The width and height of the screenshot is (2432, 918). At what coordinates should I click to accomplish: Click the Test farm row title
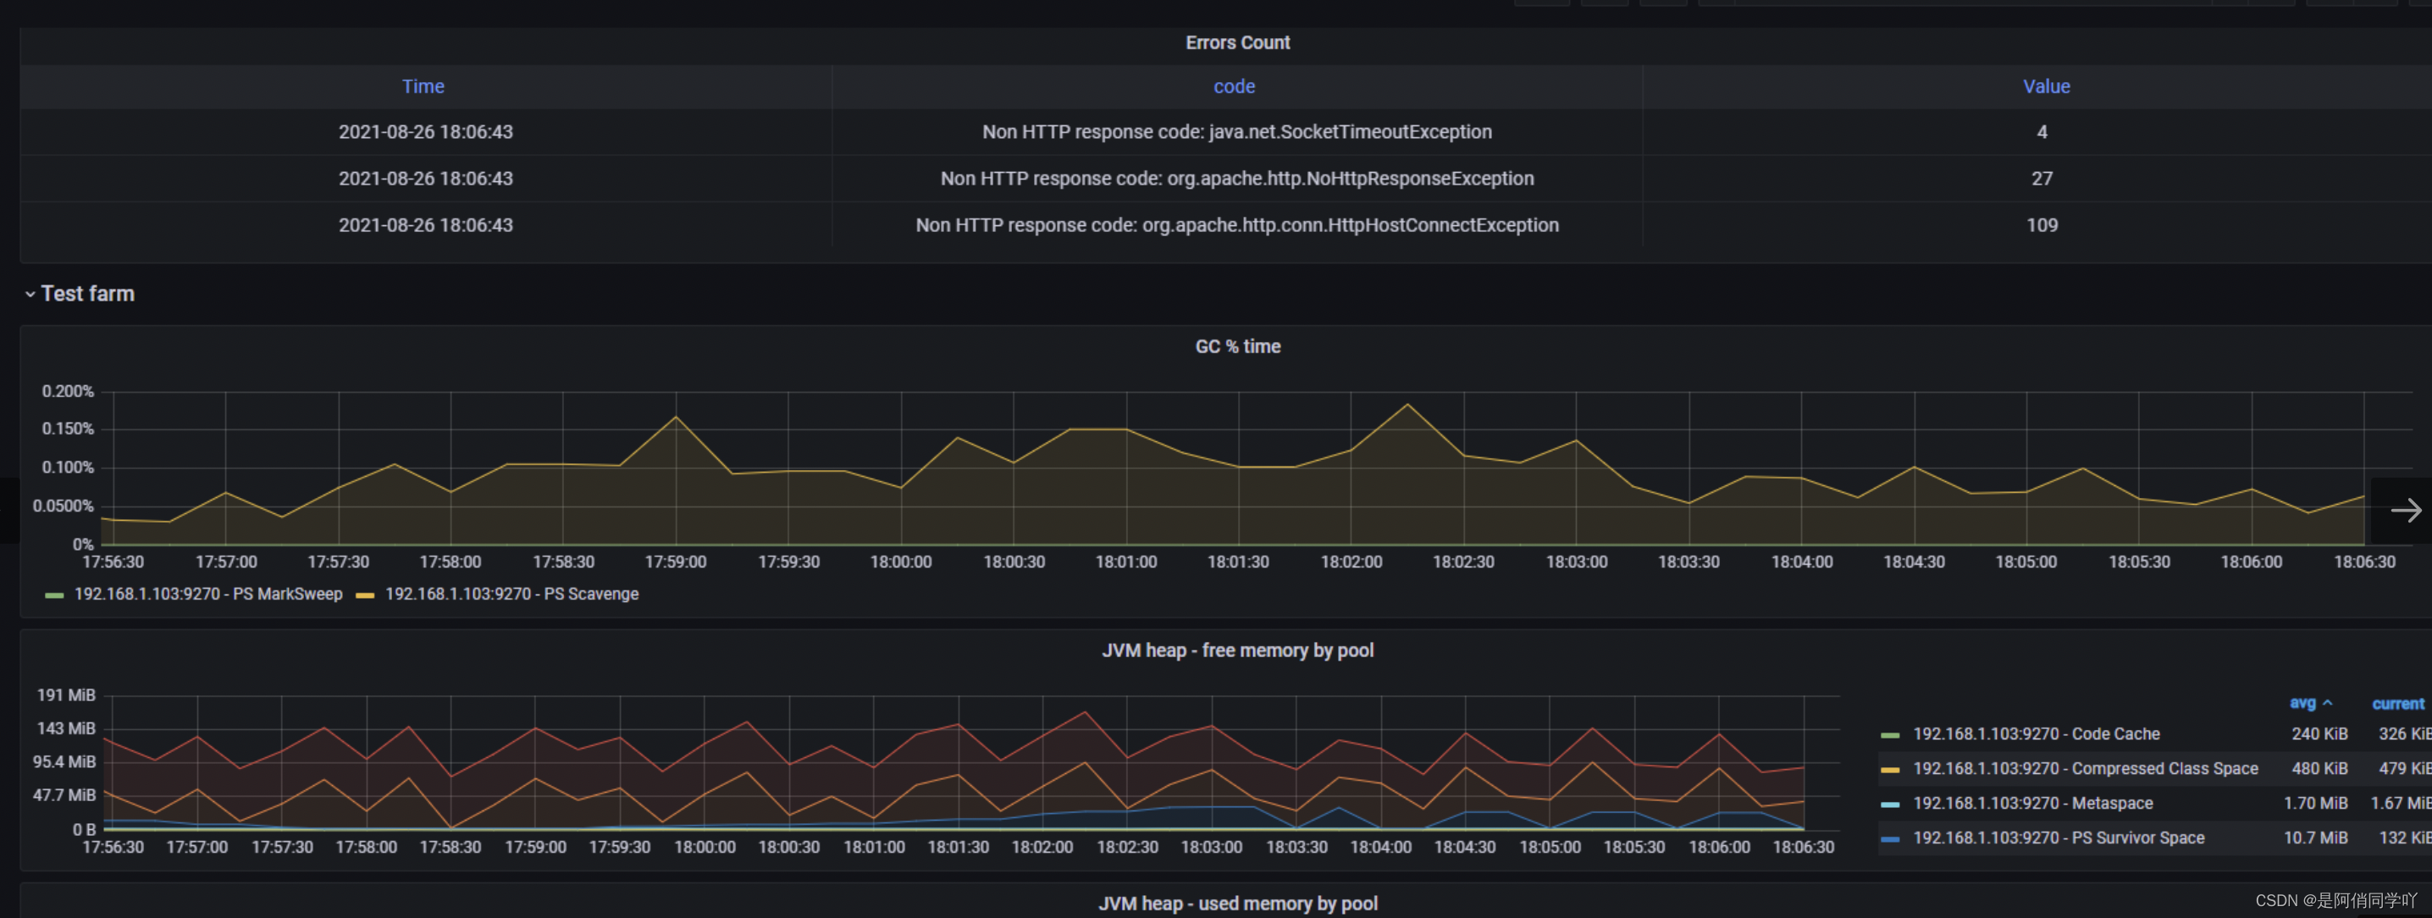(88, 294)
